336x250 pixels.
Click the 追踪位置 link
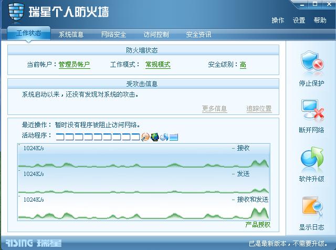click(x=259, y=109)
